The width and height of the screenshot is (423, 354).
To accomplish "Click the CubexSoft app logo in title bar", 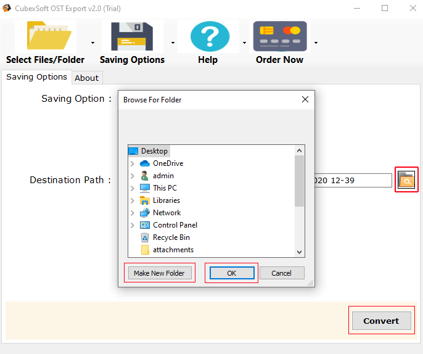I will pyautogui.click(x=6, y=8).
